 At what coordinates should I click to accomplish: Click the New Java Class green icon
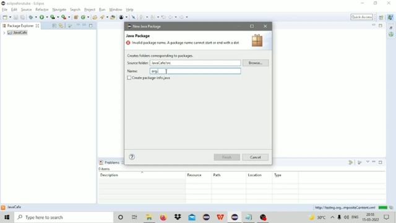click(83, 17)
